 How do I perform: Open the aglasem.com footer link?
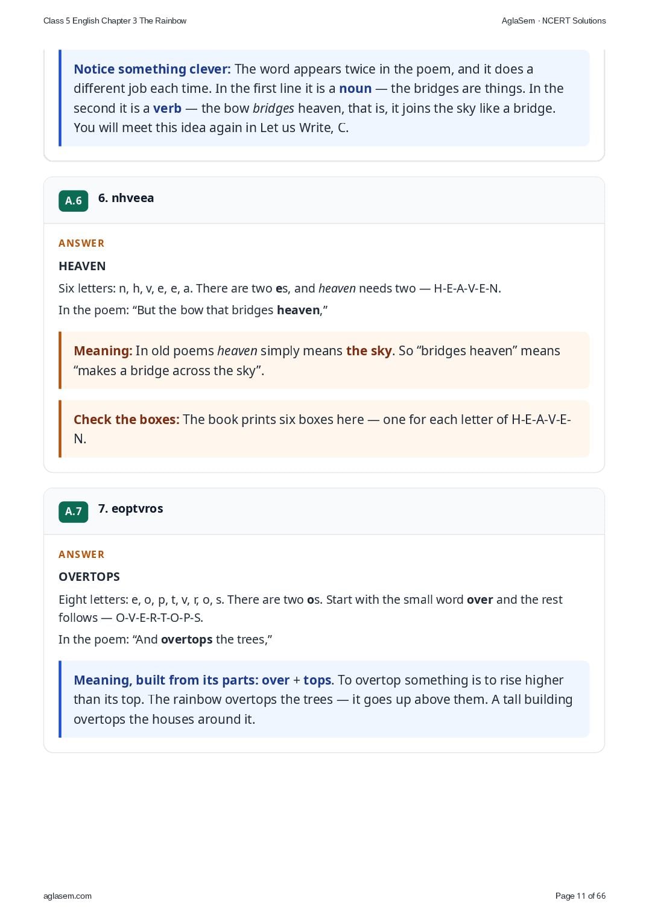point(68,896)
